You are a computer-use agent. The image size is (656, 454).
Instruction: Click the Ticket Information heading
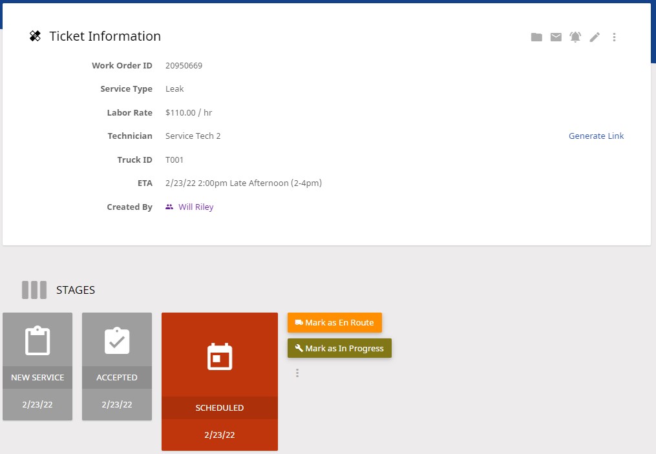tap(105, 36)
